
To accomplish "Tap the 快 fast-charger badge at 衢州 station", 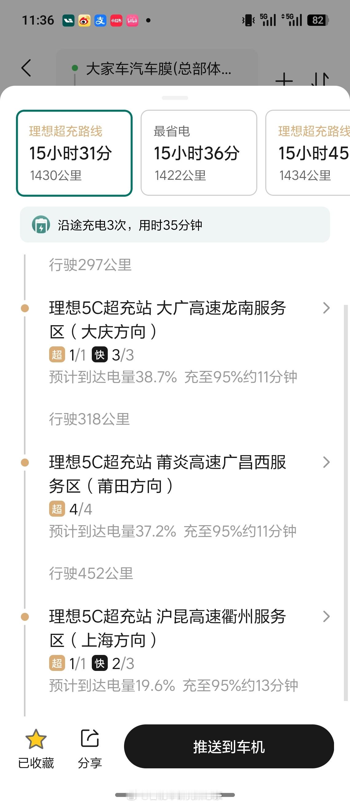I will click(x=99, y=664).
